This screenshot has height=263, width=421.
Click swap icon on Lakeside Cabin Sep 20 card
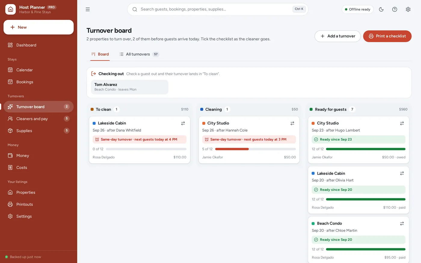(402, 173)
